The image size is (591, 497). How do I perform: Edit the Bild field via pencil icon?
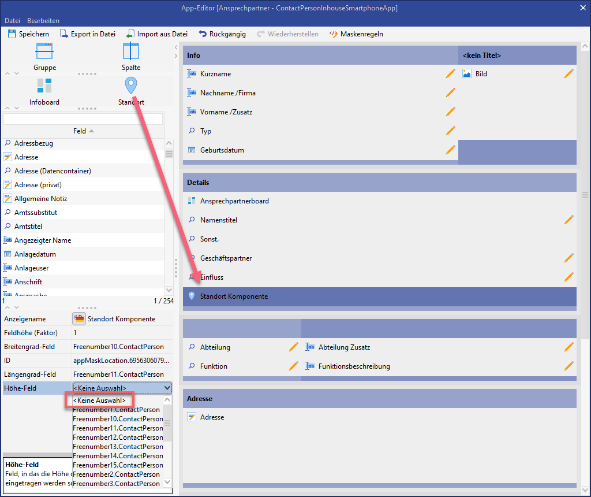568,74
